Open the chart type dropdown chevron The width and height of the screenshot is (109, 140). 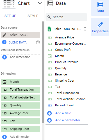(40, 3)
